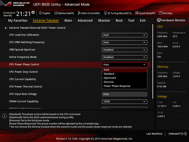Choose Optimized in the phase control list

tap(125, 78)
